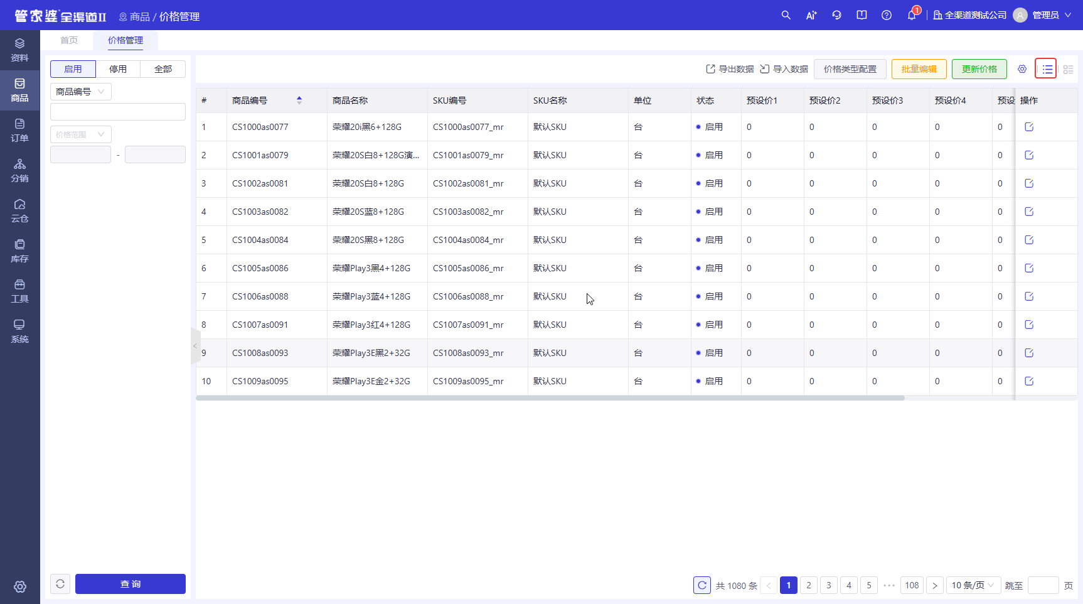Open the 10 条/页 page size dropdown
This screenshot has width=1083, height=604.
[x=973, y=585]
